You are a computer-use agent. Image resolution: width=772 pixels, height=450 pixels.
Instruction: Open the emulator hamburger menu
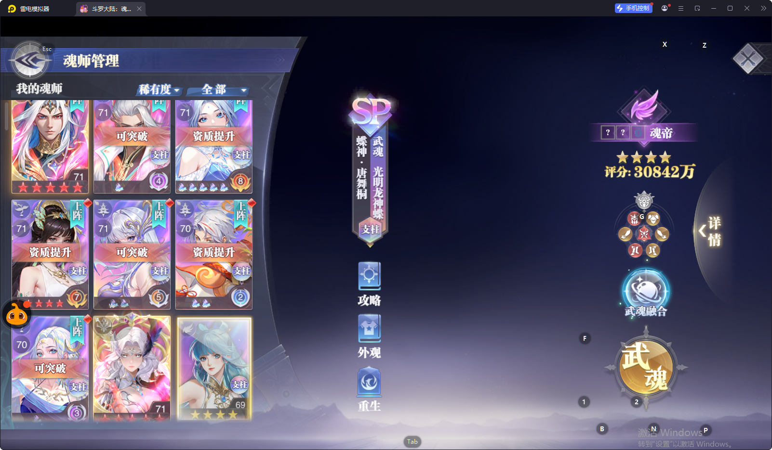click(x=681, y=8)
